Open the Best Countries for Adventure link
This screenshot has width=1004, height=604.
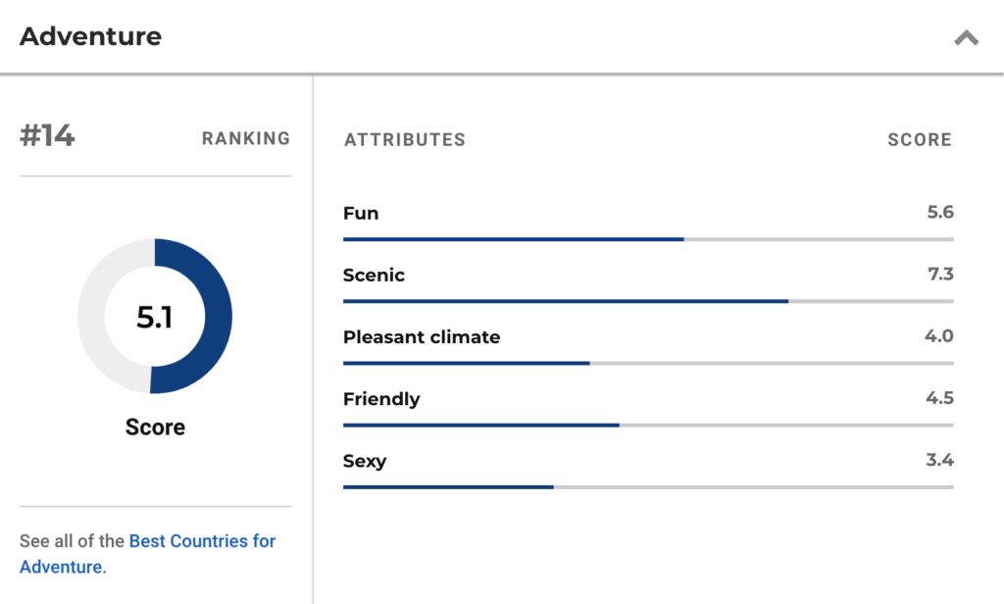(x=148, y=554)
